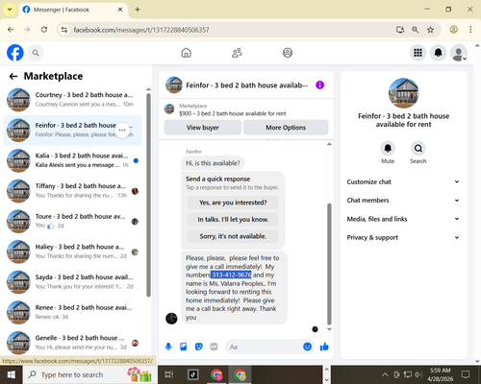Click the back arrow next to Marketplace
Screen dimensions: 481x384
point(13,76)
